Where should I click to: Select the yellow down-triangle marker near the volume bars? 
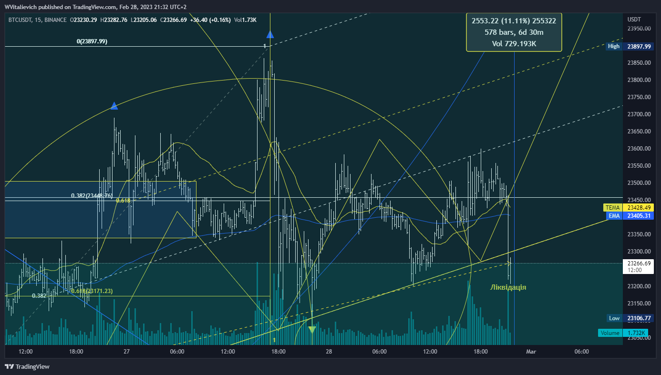(312, 329)
